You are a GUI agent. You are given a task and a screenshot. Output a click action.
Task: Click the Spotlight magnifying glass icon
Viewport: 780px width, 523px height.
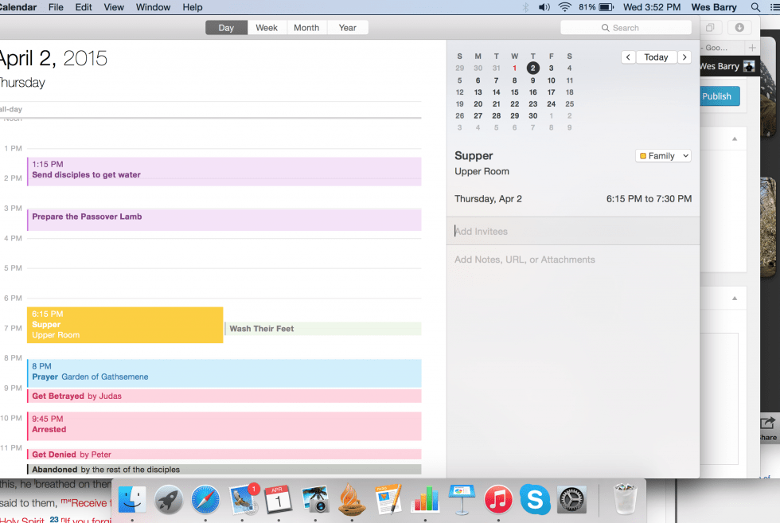coord(755,7)
